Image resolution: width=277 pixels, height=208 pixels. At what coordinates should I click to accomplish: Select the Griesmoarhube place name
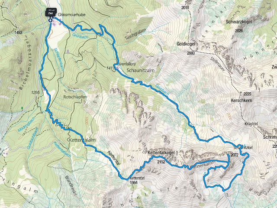point(72,15)
